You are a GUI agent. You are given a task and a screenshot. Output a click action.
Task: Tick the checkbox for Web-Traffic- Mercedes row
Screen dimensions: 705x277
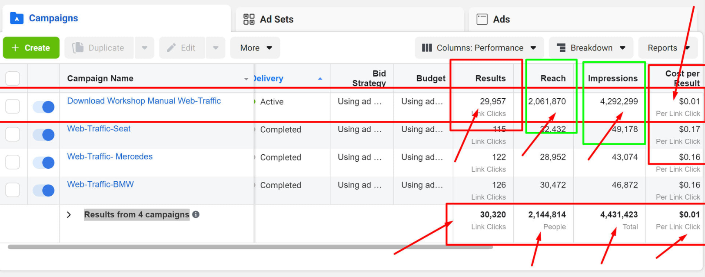pyautogui.click(x=13, y=162)
